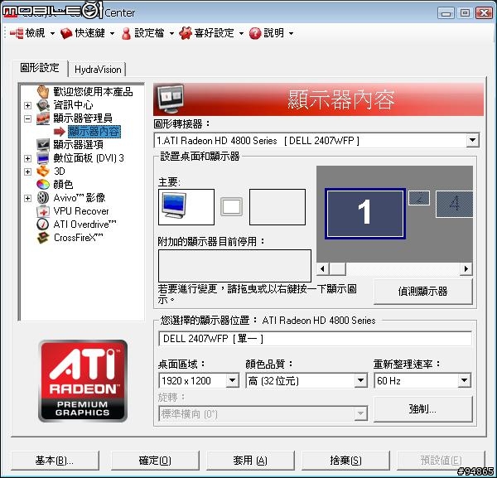Click the VPU Recover first-aid icon

coord(43,211)
